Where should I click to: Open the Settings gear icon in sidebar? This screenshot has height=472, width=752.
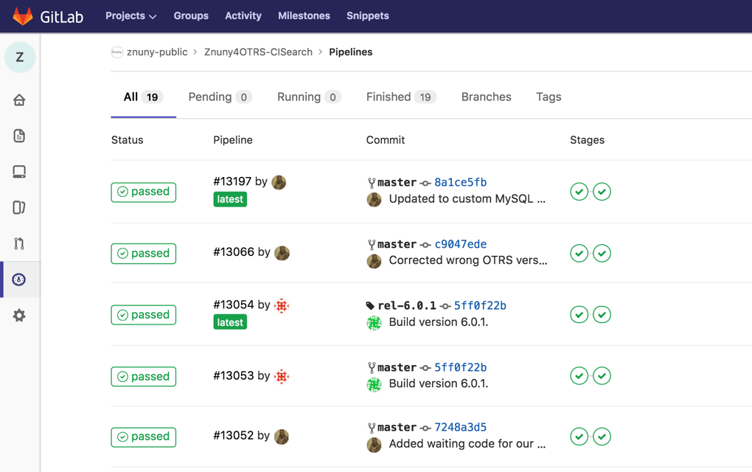(x=19, y=316)
